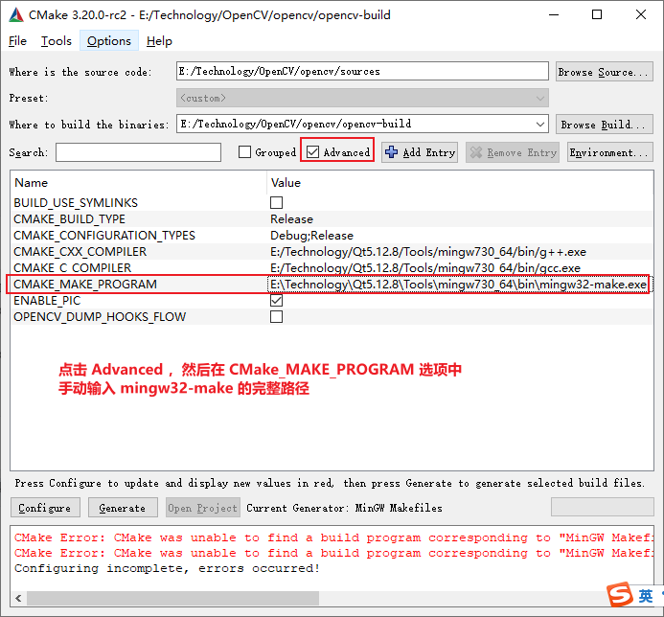Image resolution: width=664 pixels, height=617 pixels.
Task: Click the Generate button
Action: 123,508
